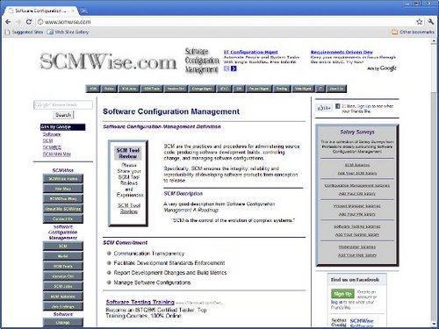Open the Web Slice Gallery bookmark

click(x=68, y=32)
